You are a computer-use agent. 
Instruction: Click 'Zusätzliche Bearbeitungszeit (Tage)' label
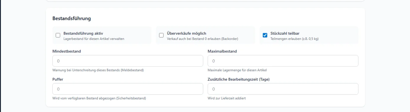point(239,79)
